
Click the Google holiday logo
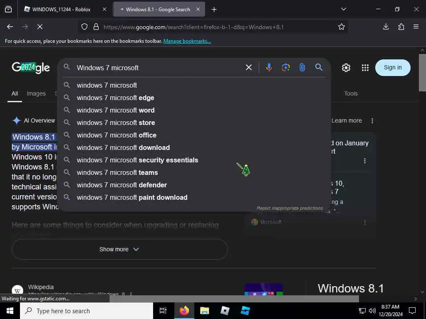[x=31, y=67]
